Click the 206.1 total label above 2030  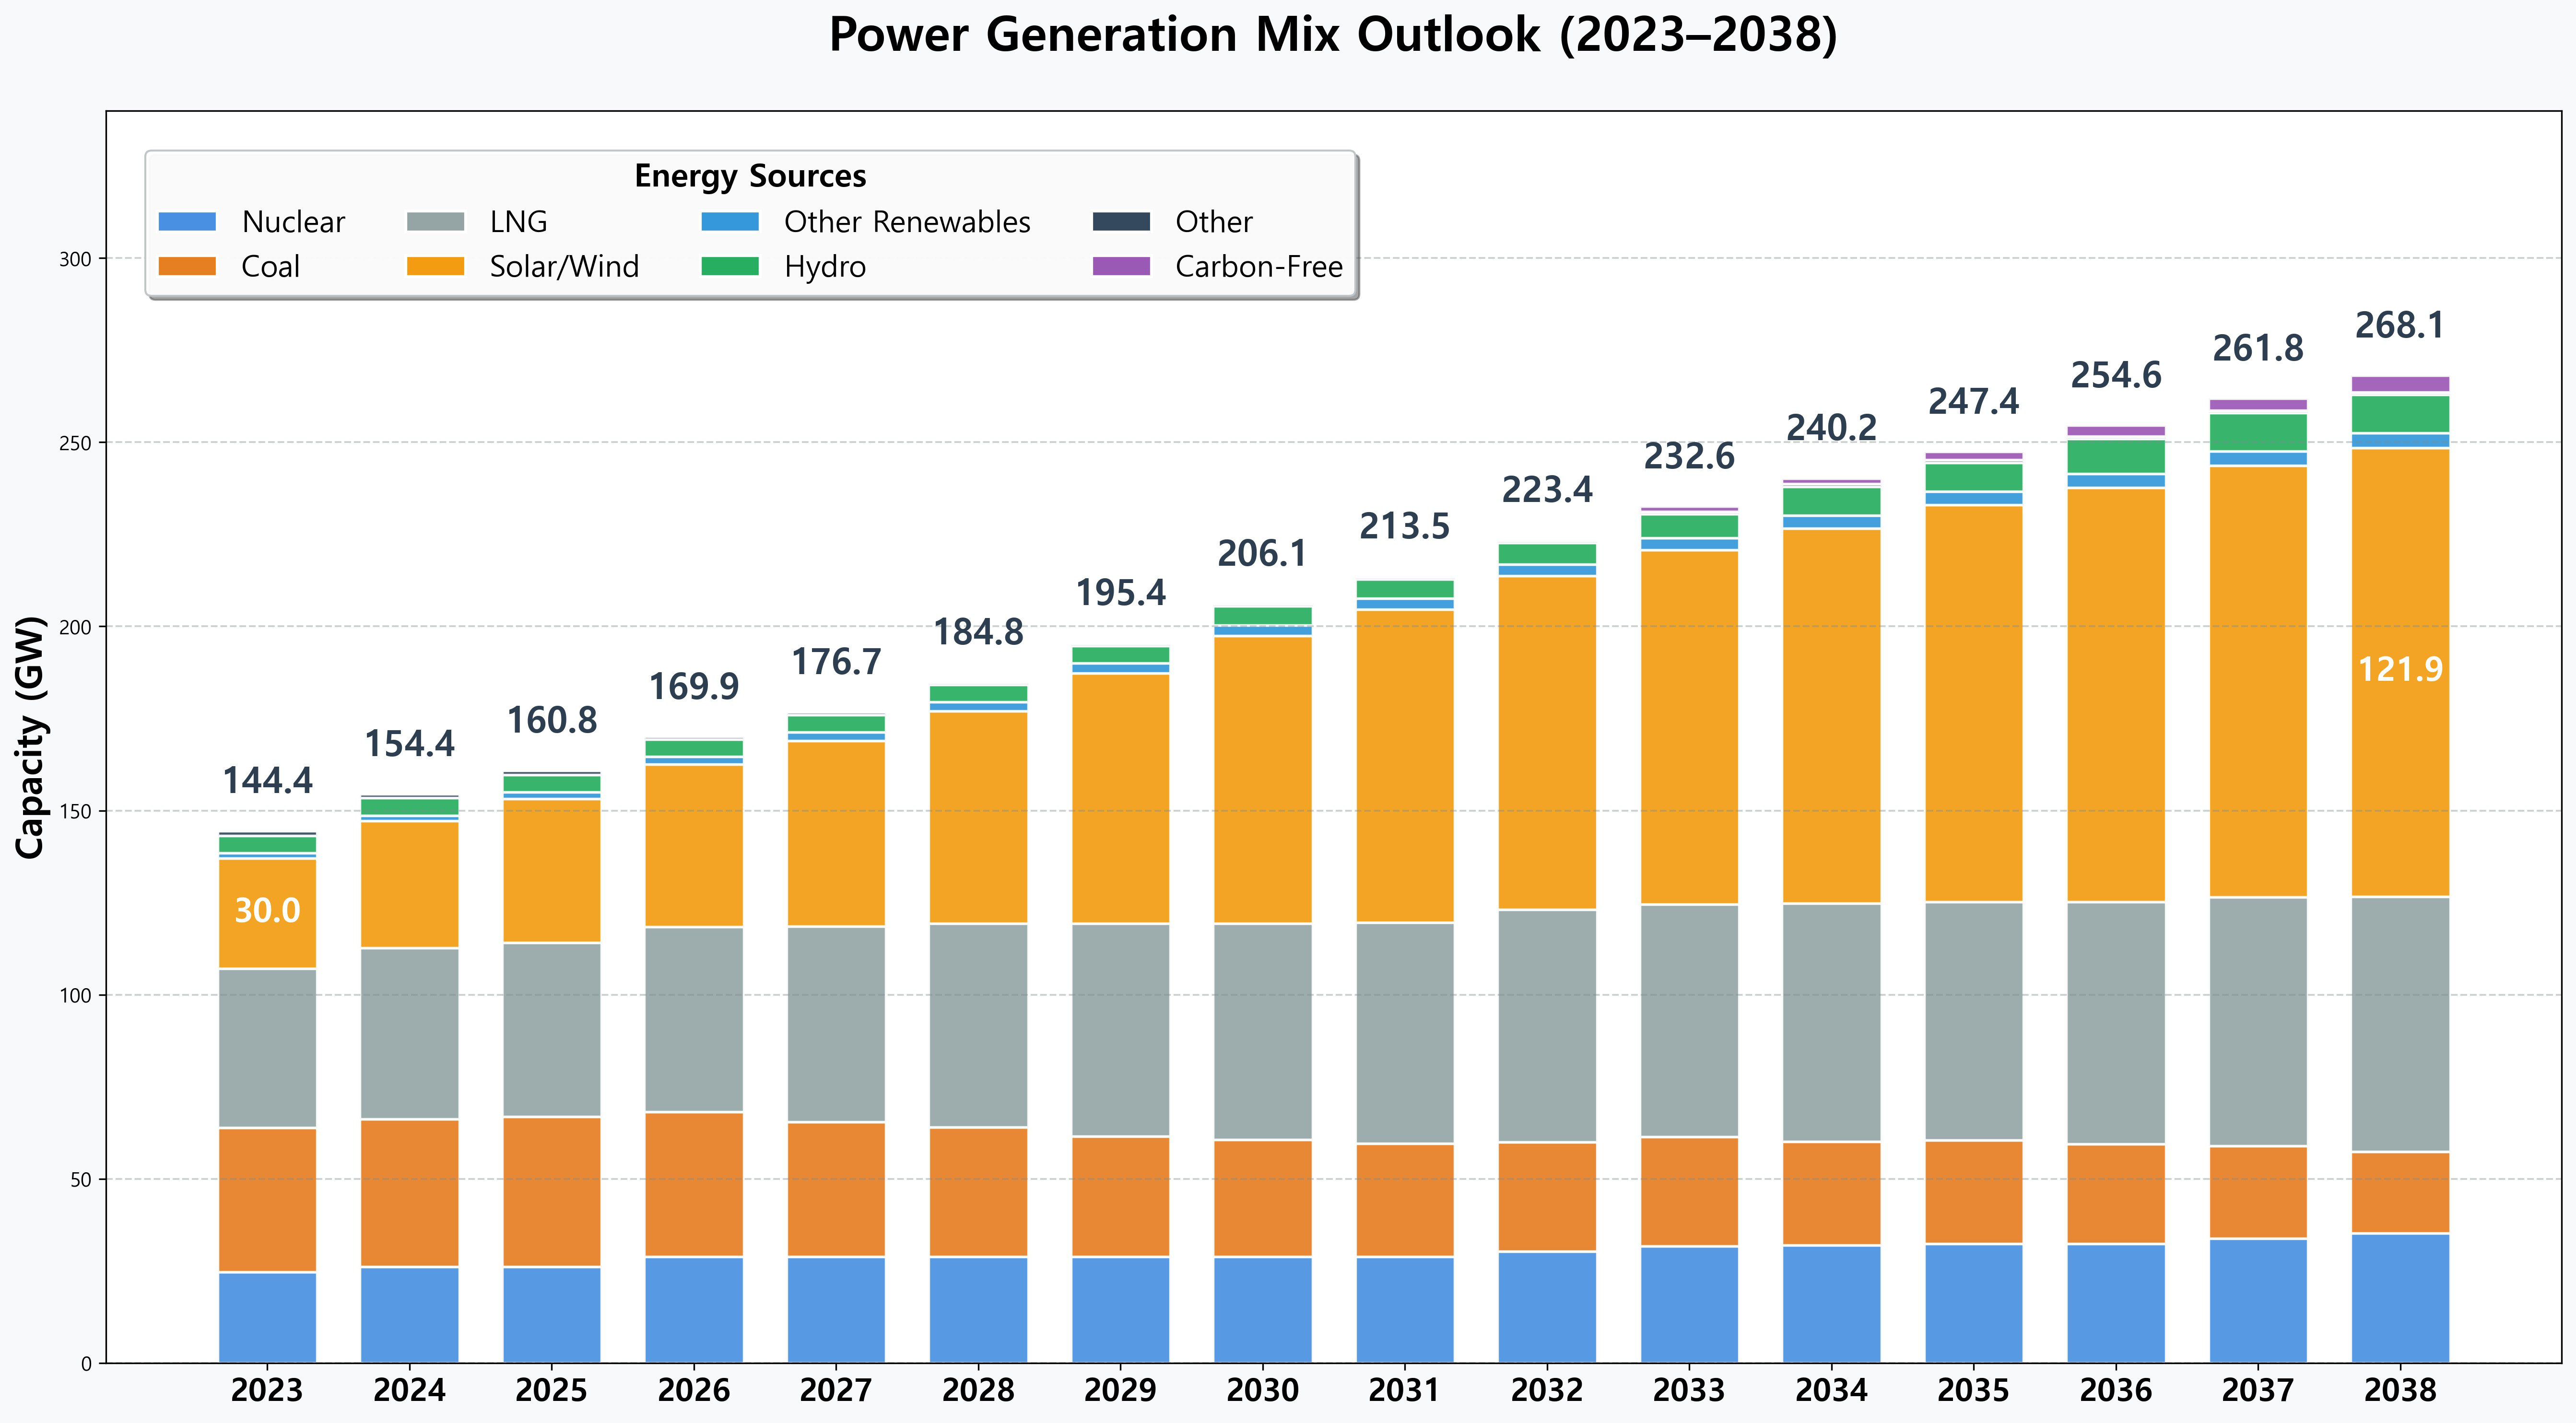tap(1262, 553)
